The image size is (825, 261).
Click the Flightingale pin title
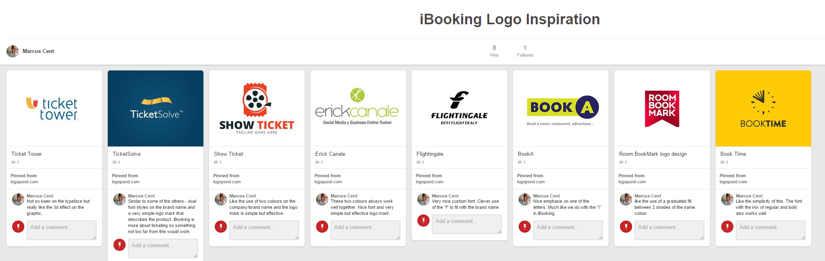point(430,154)
